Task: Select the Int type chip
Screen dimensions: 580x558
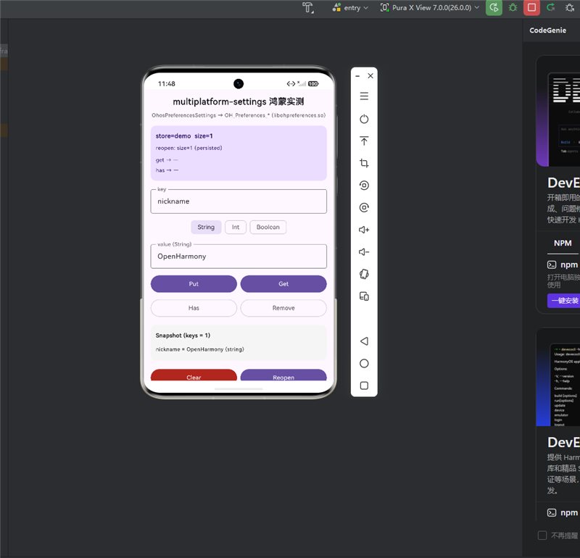Action: [x=236, y=227]
